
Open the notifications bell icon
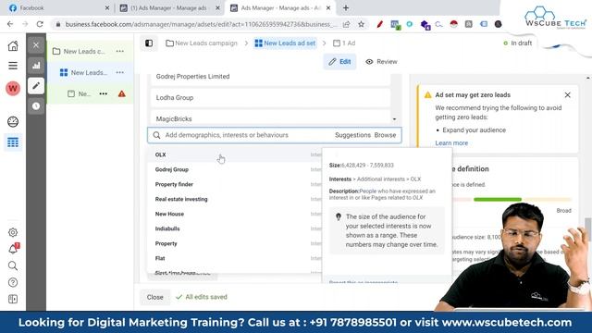(x=13, y=249)
